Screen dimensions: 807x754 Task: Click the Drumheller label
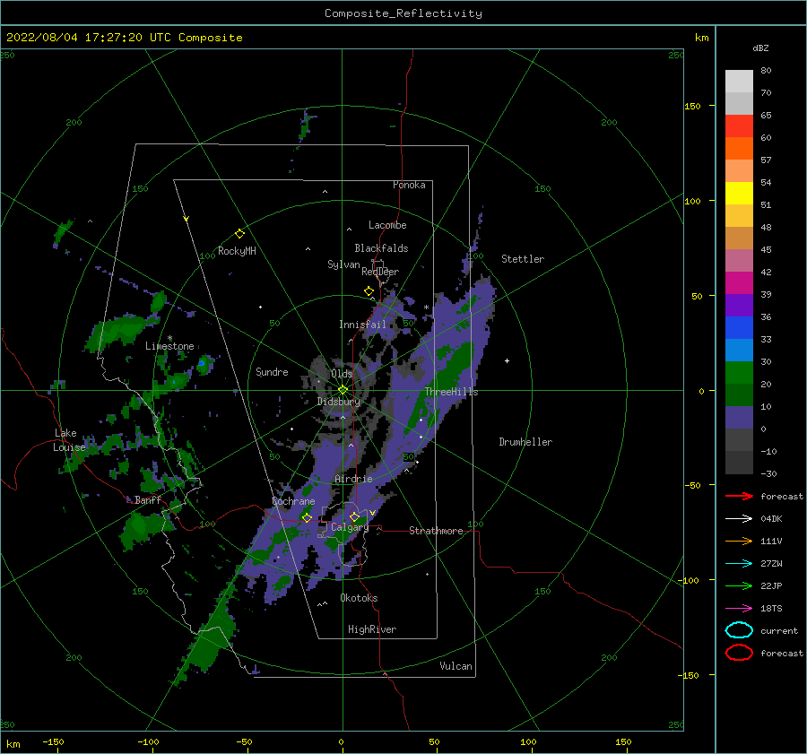click(525, 442)
